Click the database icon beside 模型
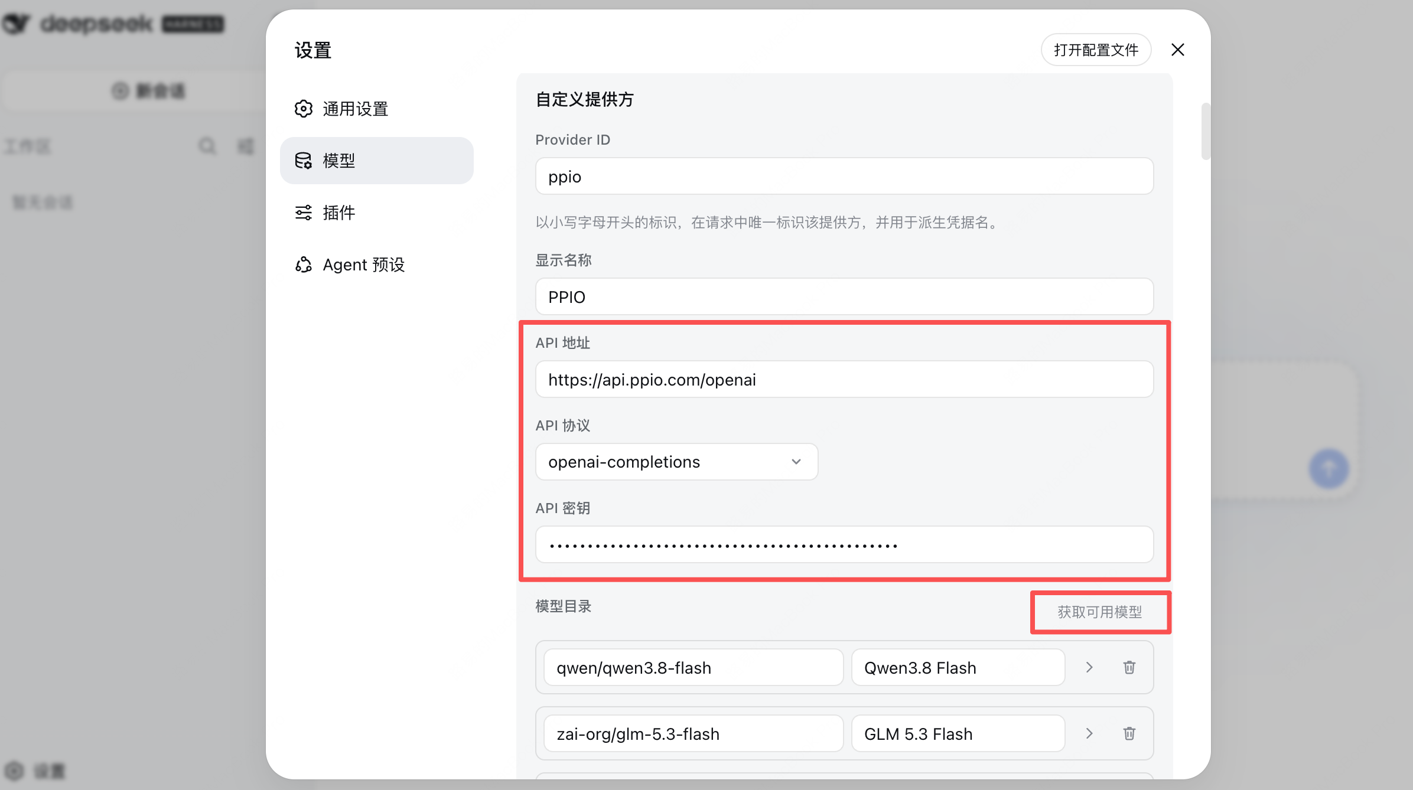Screen dimensions: 1413x790 [x=304, y=161]
